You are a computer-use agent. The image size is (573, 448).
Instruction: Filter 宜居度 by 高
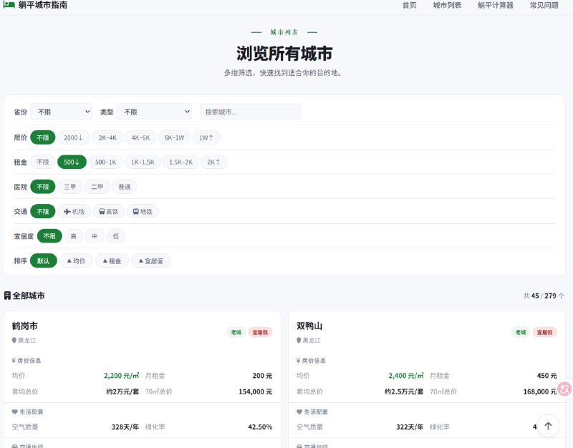point(74,236)
